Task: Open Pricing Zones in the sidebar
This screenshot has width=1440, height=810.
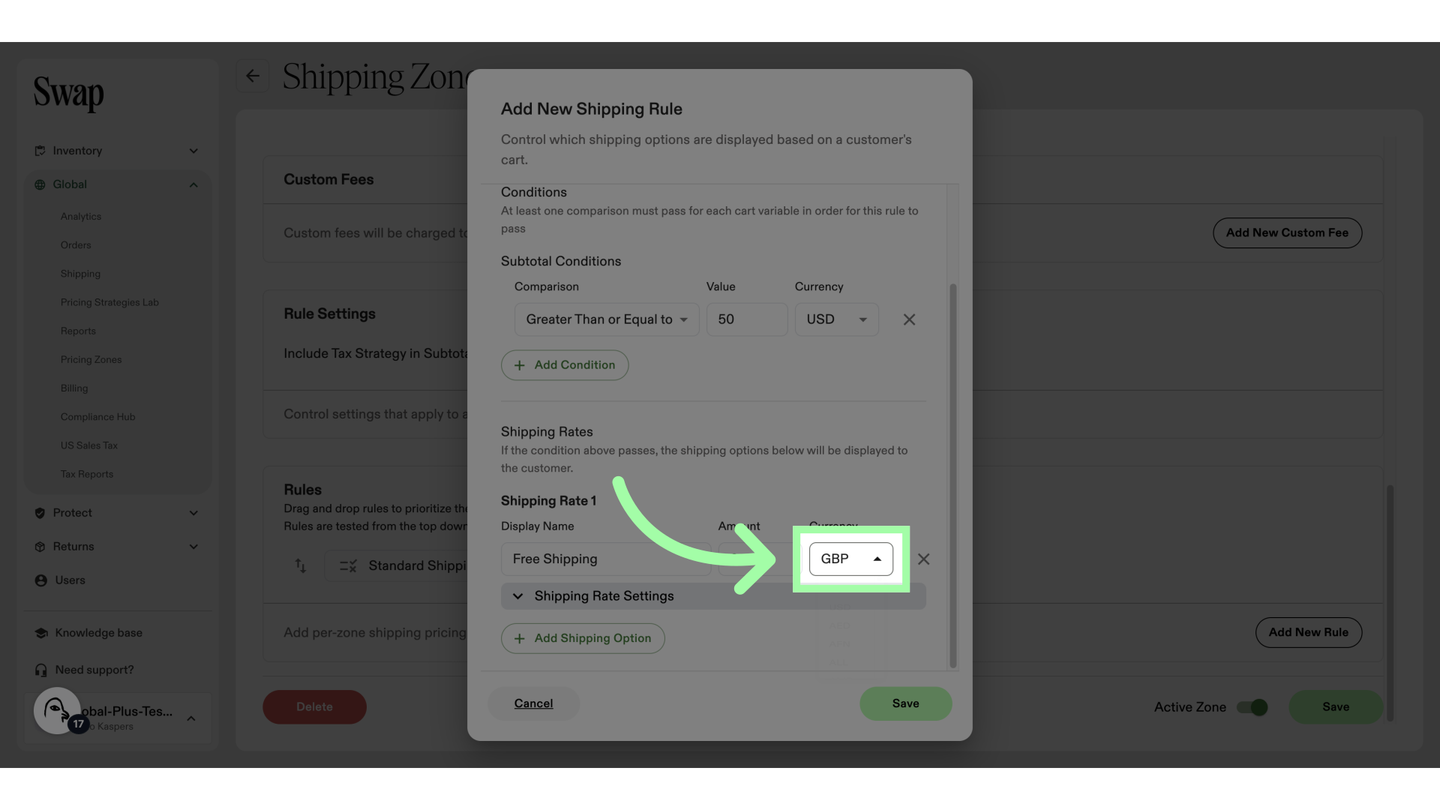Action: [x=91, y=360]
